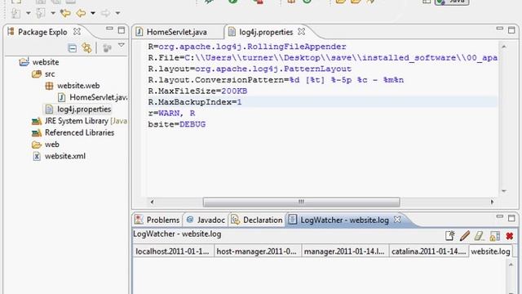Maximize the Package Explorer panel
The image size is (522, 294).
click(122, 30)
